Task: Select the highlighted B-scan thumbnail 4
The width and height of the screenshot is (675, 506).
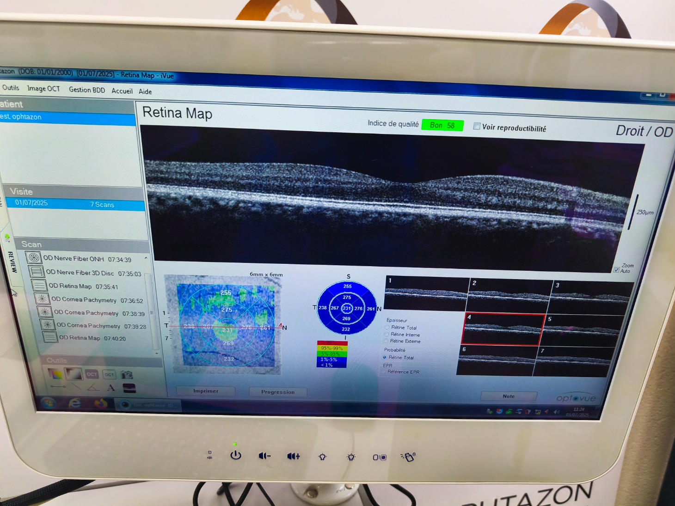Action: (x=503, y=329)
